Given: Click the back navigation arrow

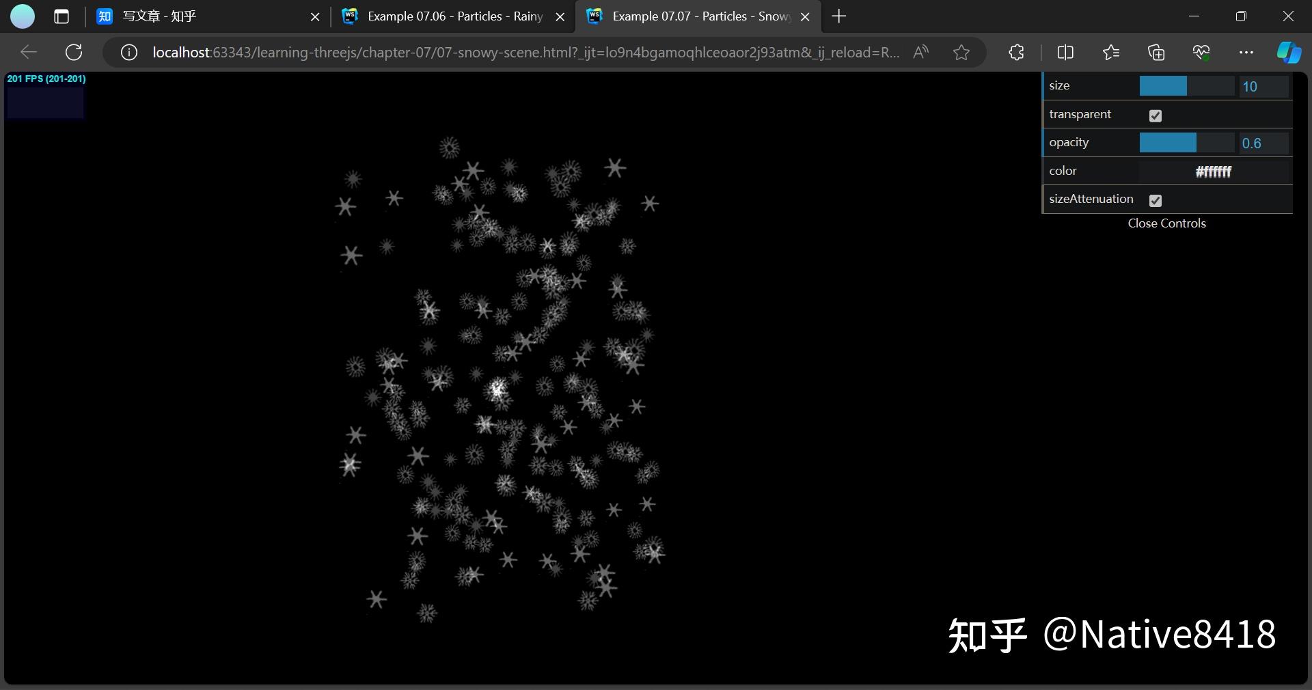Looking at the screenshot, I should point(28,52).
